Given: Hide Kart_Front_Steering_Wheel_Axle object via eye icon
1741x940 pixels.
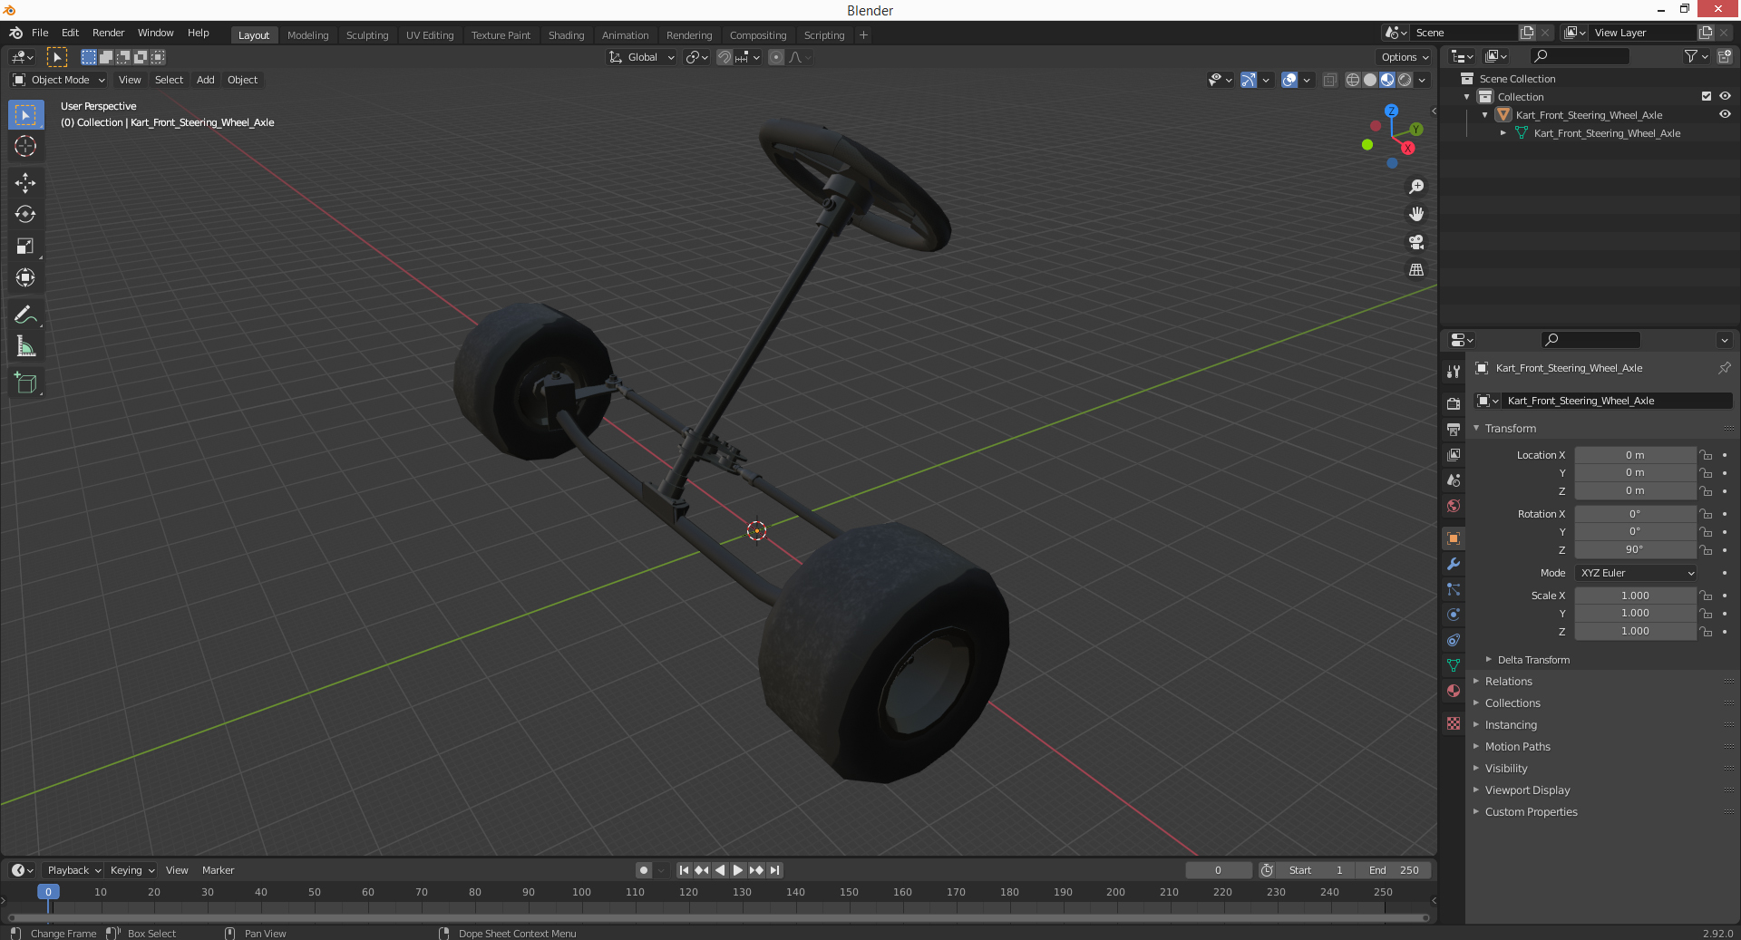Looking at the screenshot, I should click(1725, 114).
